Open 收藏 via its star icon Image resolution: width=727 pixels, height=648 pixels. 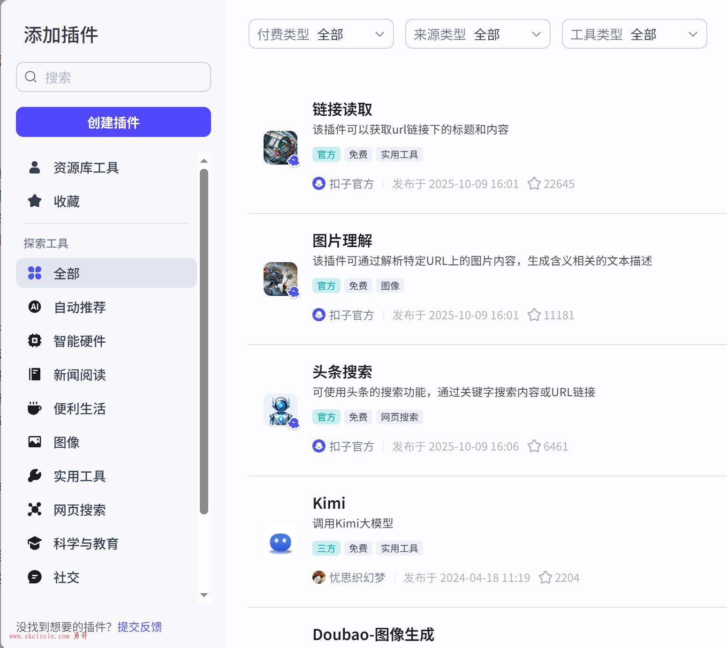pos(34,201)
